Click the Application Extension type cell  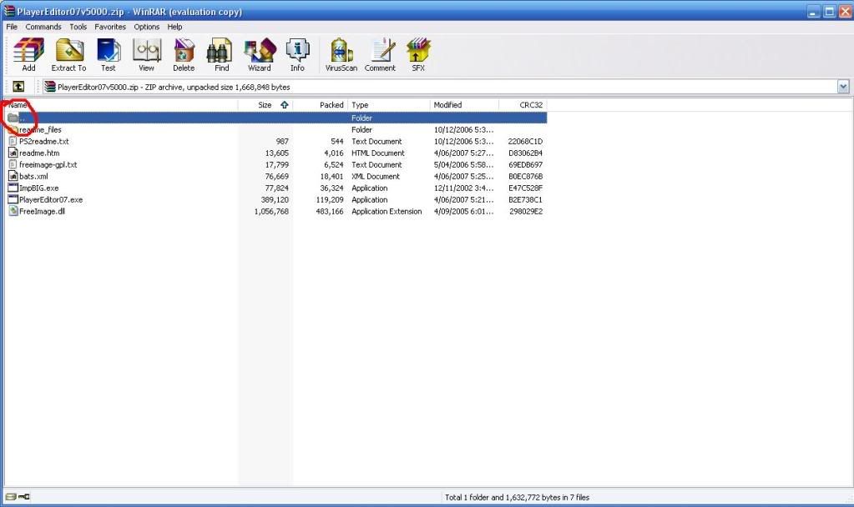tap(387, 211)
